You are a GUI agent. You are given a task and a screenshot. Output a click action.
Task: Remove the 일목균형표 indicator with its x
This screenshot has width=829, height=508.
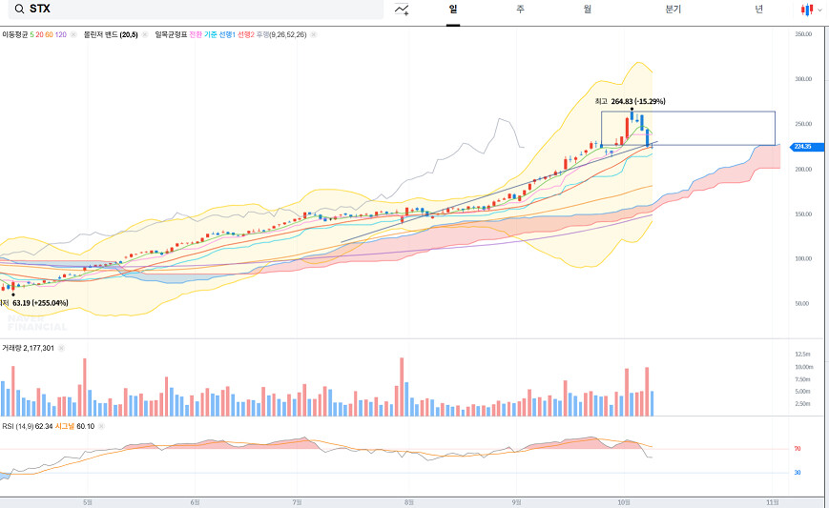314,35
